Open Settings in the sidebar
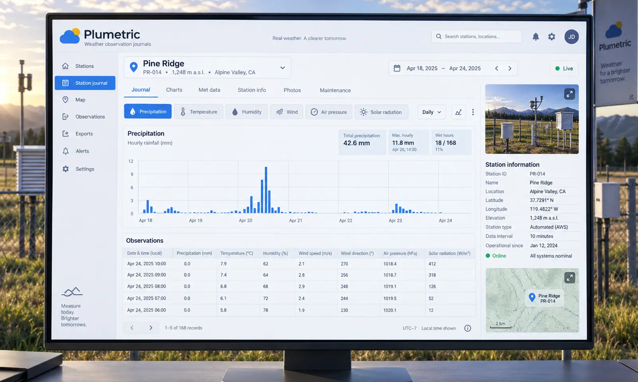The height and width of the screenshot is (382, 638). point(85,169)
